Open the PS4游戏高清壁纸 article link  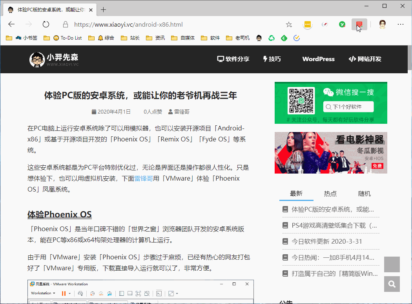coord(334,225)
